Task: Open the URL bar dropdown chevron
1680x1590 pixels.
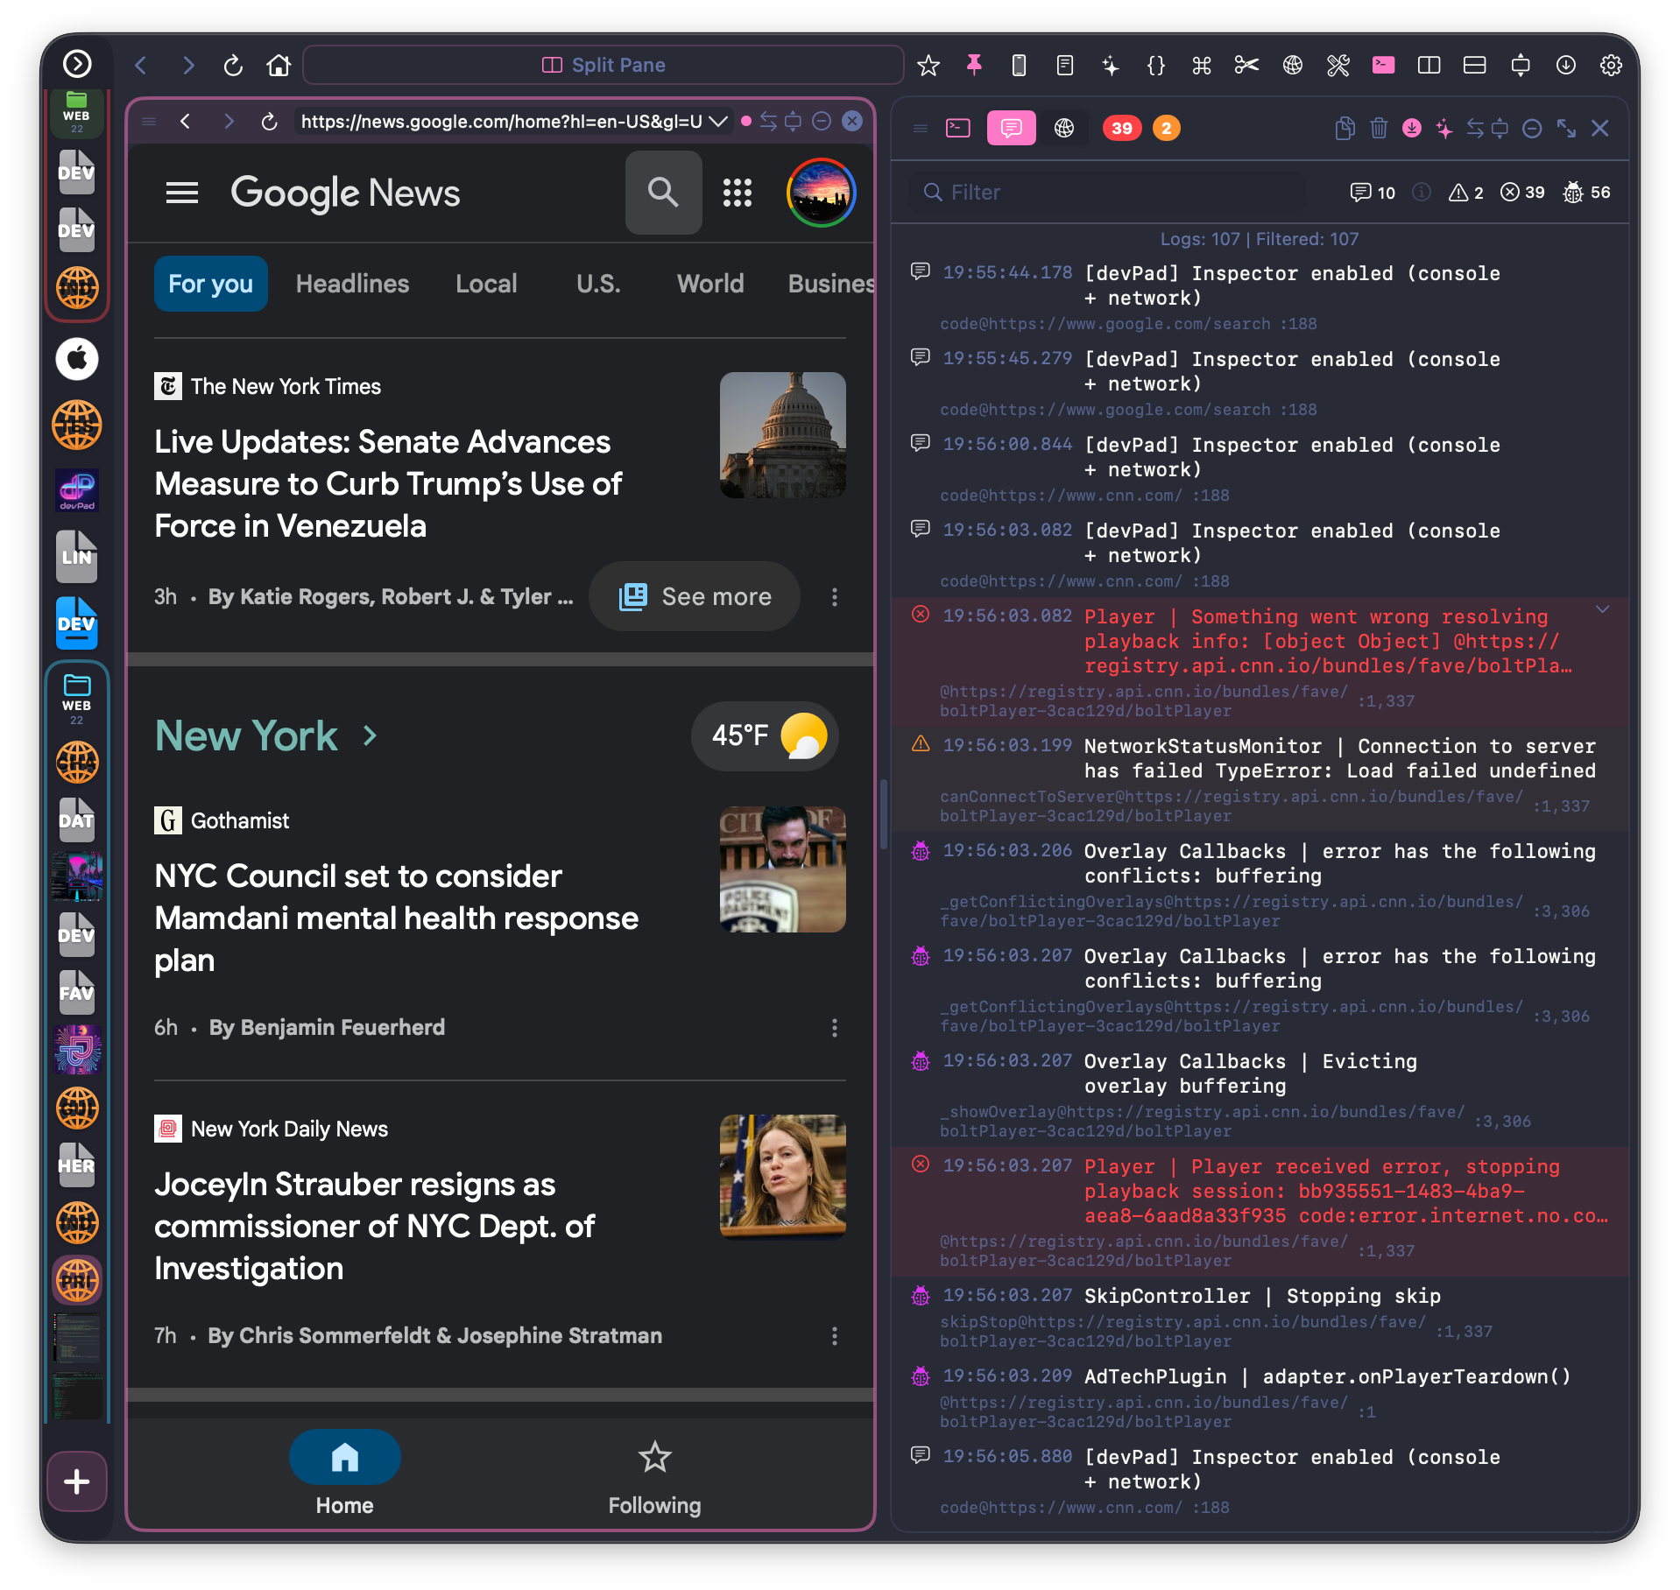Action: [x=716, y=122]
